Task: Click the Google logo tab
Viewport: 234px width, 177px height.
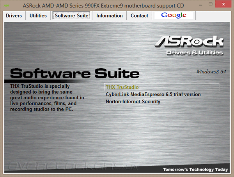Action: pos(174,15)
